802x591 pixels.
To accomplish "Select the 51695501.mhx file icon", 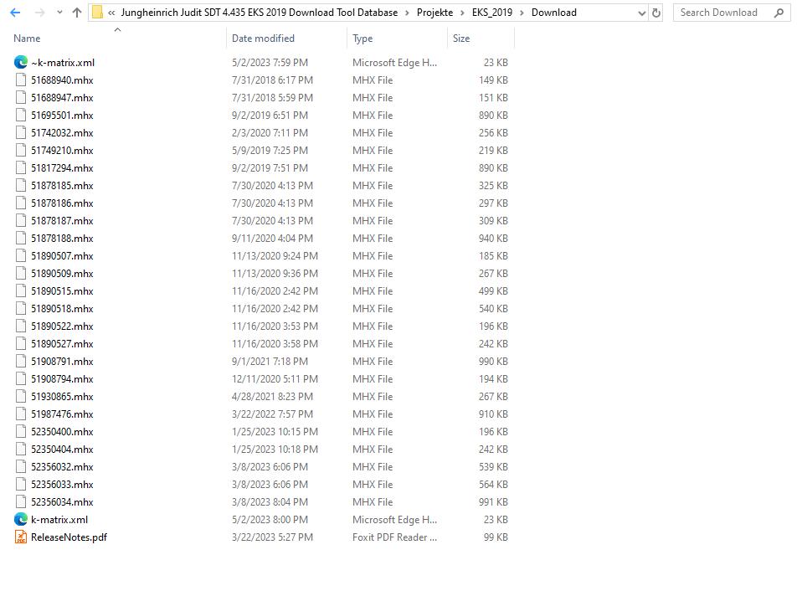I will pos(20,115).
